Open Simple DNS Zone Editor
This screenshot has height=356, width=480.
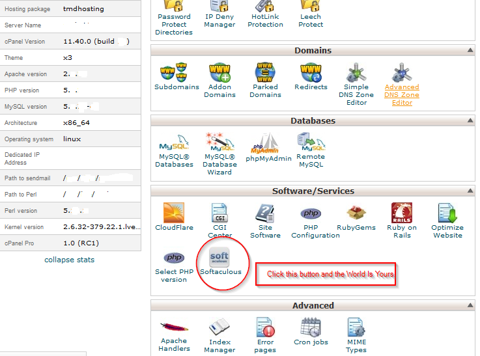pyautogui.click(x=356, y=84)
